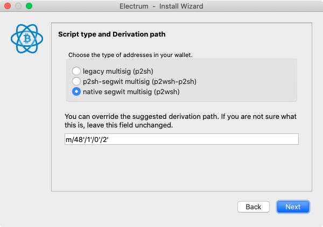Click the green zoom window button

click(29, 6)
